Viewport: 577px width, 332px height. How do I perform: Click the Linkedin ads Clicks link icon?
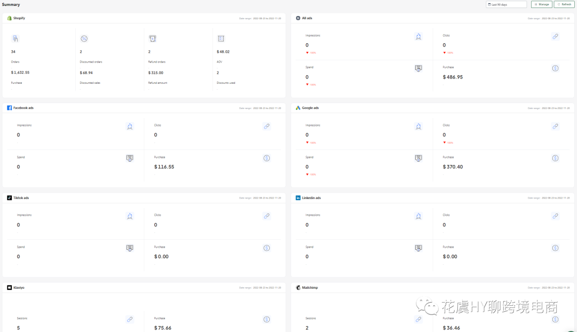pyautogui.click(x=555, y=216)
